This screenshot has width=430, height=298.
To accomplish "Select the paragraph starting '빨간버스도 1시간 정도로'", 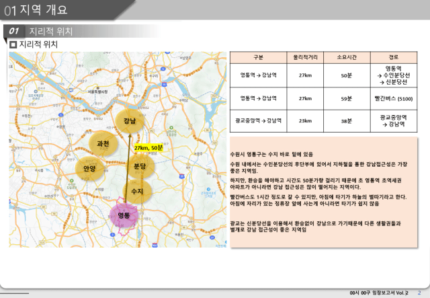I will [318, 200].
